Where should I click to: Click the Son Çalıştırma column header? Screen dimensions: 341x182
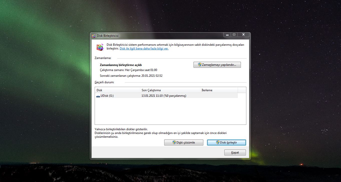[170, 90]
